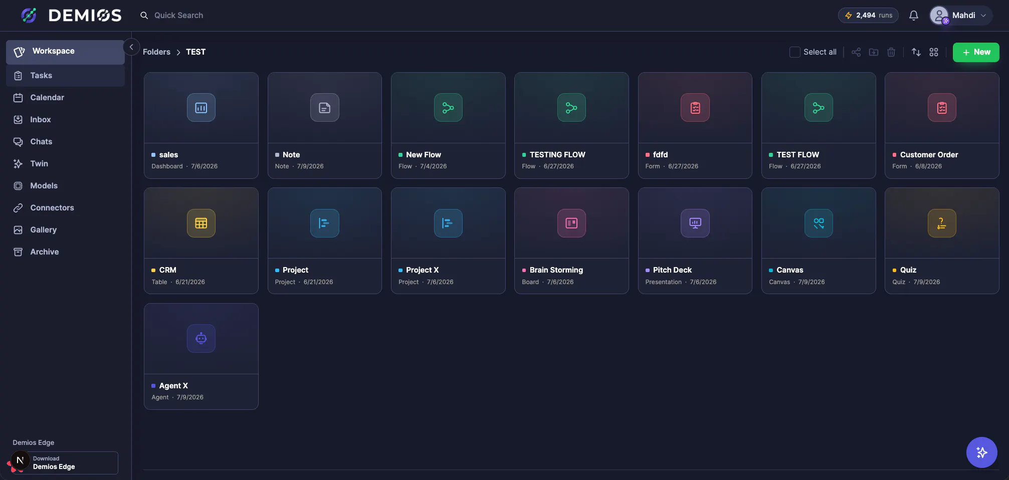Viewport: 1009px width, 480px height.
Task: Click the 'Brain Storming' item title
Action: 556,270
